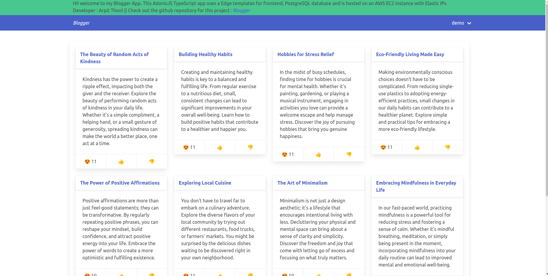
Task: Thumbs up the Eco-Friendly Living Made Easy post
Action: [x=417, y=147]
